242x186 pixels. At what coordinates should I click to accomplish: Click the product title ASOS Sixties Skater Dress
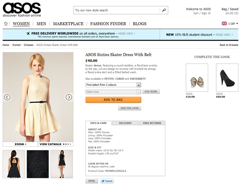[118, 55]
